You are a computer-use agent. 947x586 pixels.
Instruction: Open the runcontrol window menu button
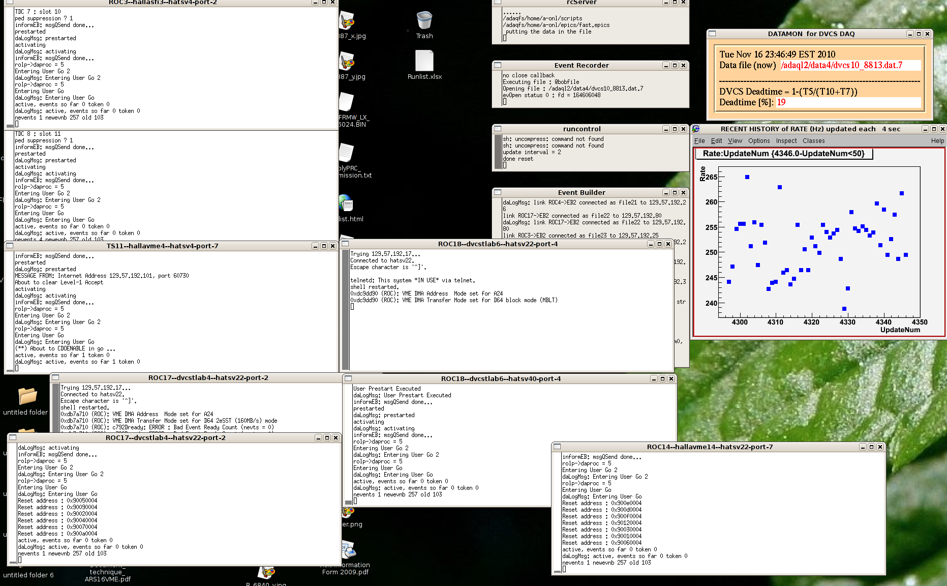[498, 129]
